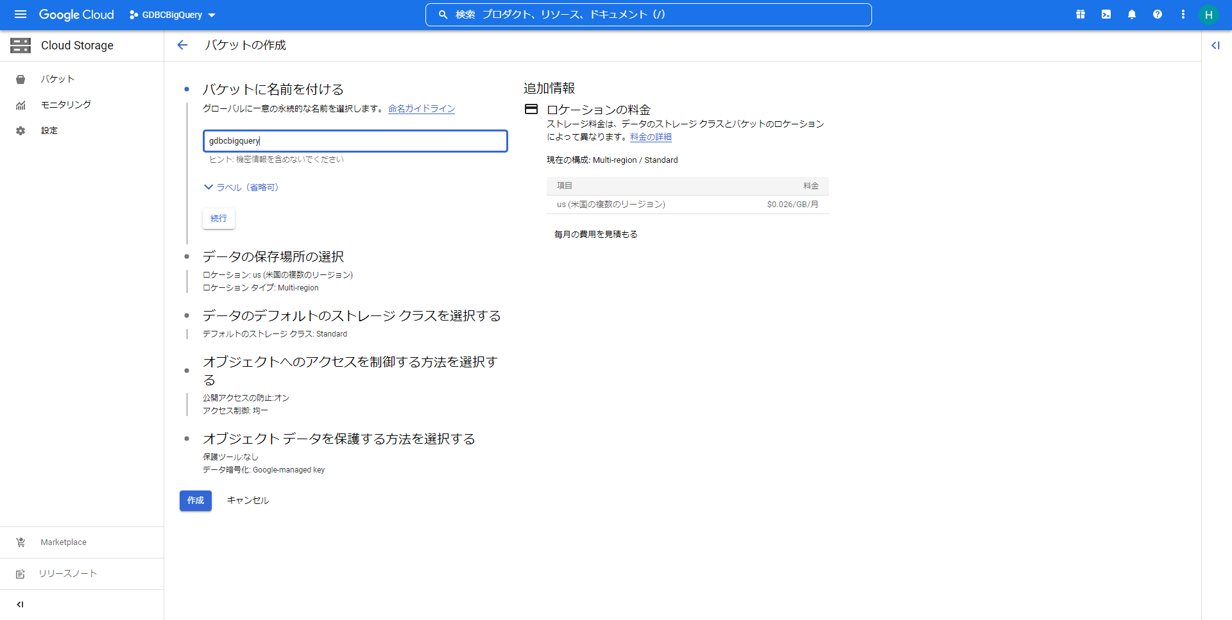This screenshot has width=1232, height=620.
Task: Activate Cloud Shell terminal icon
Action: (1106, 14)
